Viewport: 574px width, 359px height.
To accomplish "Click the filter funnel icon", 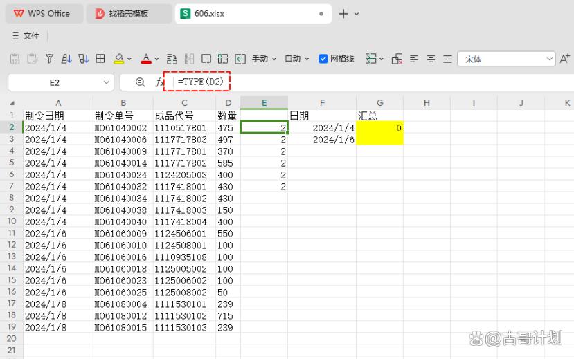I will coord(49,59).
